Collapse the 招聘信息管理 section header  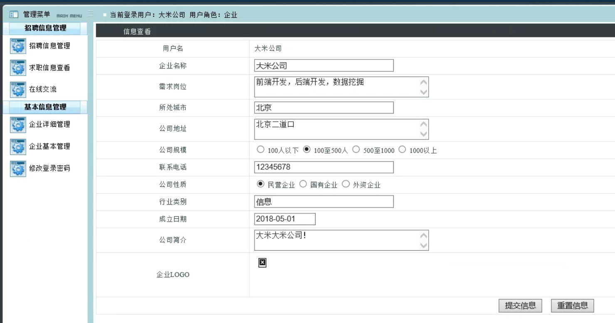(45, 29)
